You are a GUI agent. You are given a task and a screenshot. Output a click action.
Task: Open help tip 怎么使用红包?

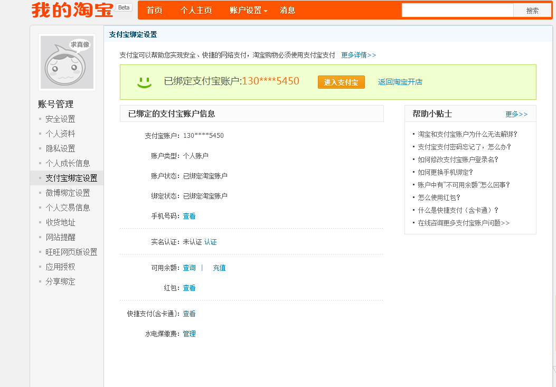click(439, 197)
